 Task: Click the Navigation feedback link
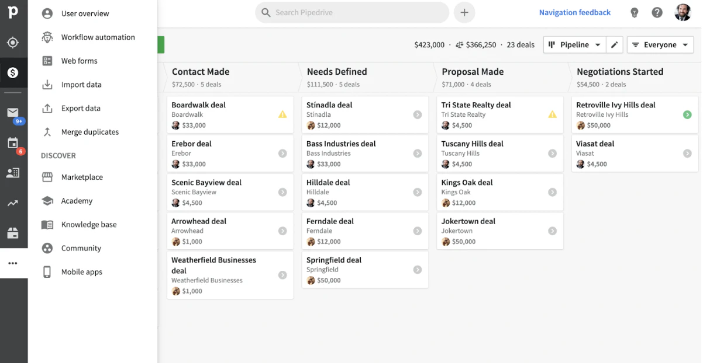575,12
